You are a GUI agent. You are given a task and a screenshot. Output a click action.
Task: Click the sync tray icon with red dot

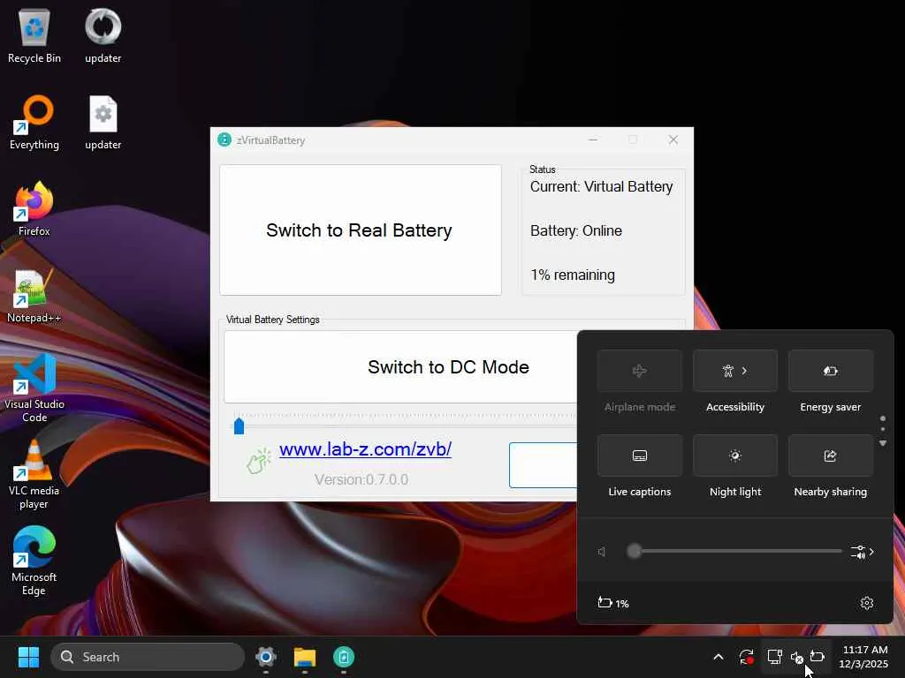coord(746,657)
